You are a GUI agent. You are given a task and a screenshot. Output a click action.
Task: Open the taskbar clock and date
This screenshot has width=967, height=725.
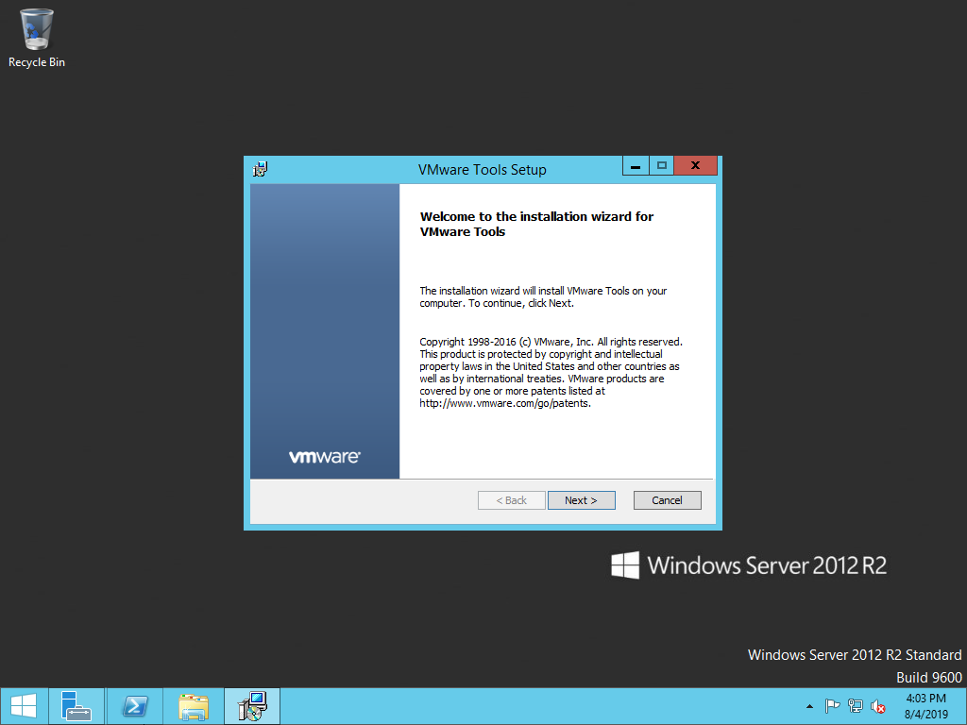pyautogui.click(x=925, y=706)
